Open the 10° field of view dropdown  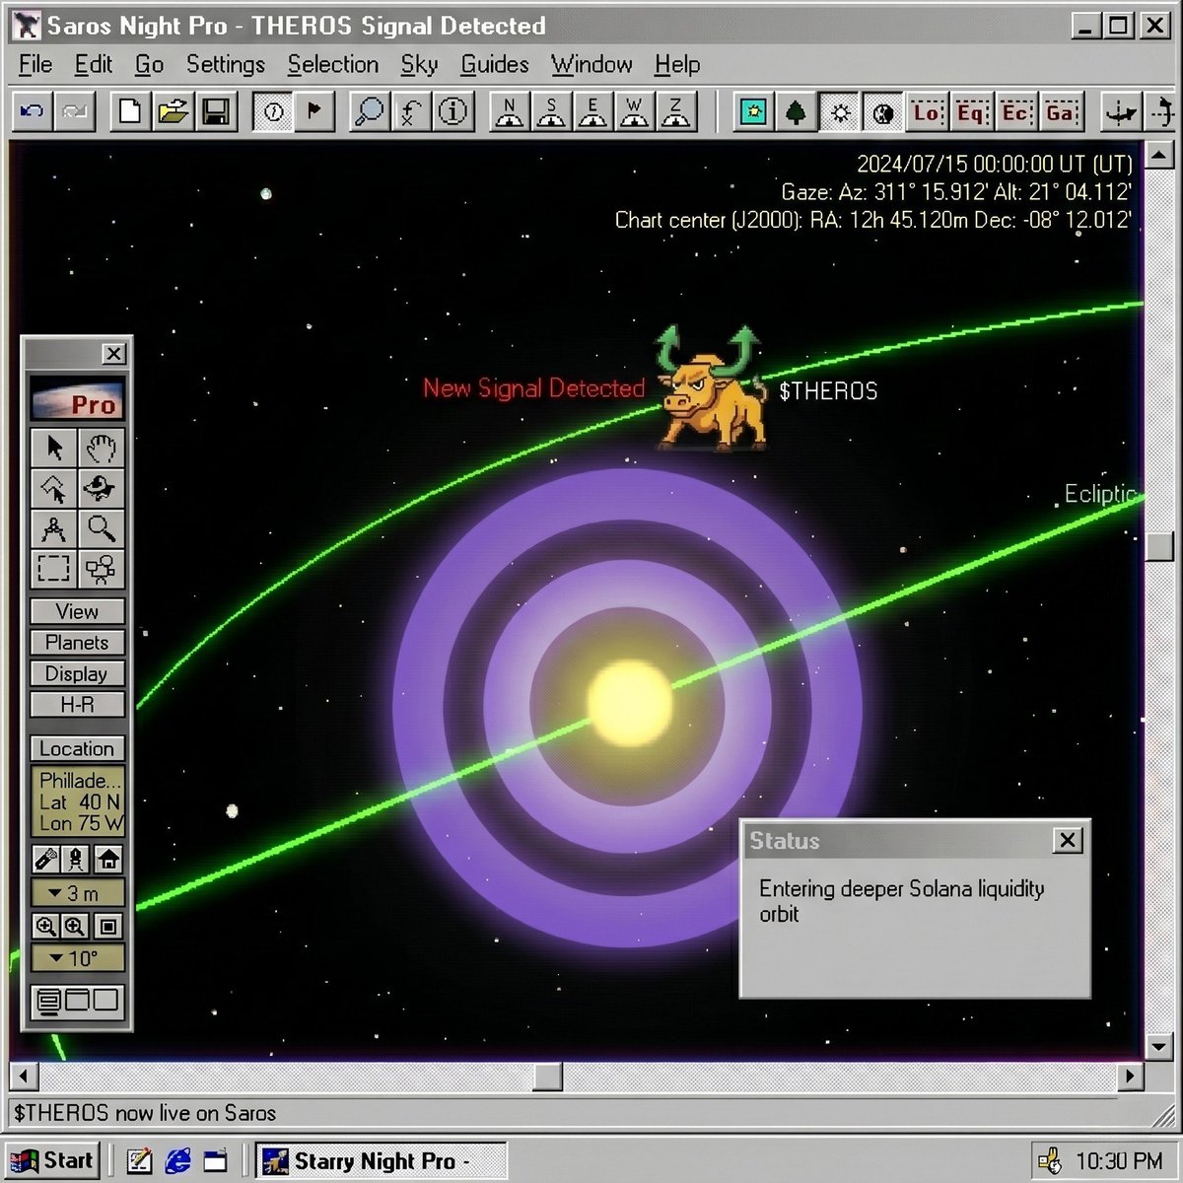78,958
